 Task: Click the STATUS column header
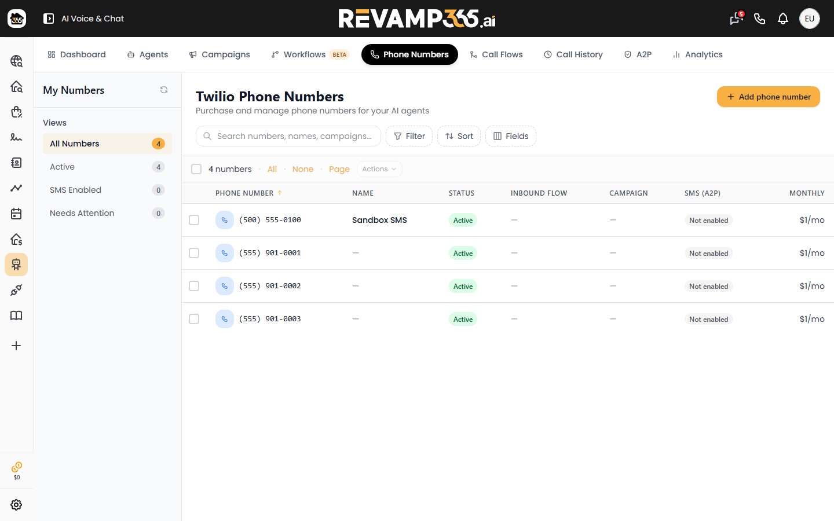pos(462,193)
